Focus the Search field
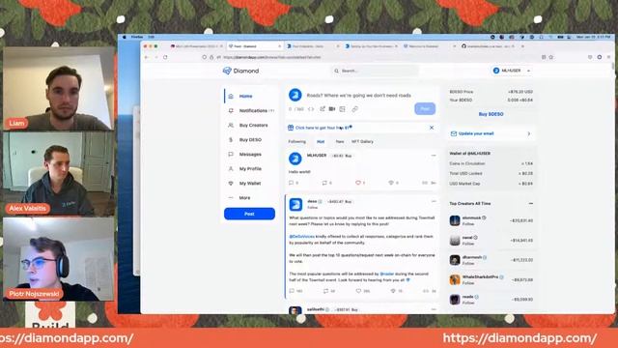618x348 pixels. (375, 71)
